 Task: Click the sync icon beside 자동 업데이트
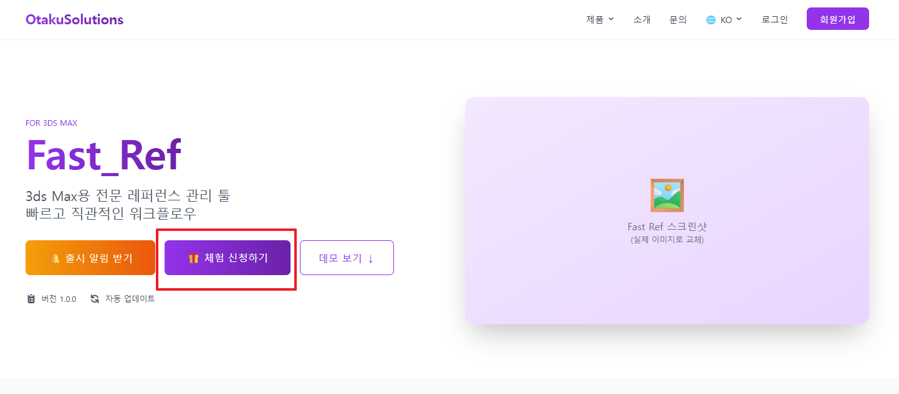point(95,299)
